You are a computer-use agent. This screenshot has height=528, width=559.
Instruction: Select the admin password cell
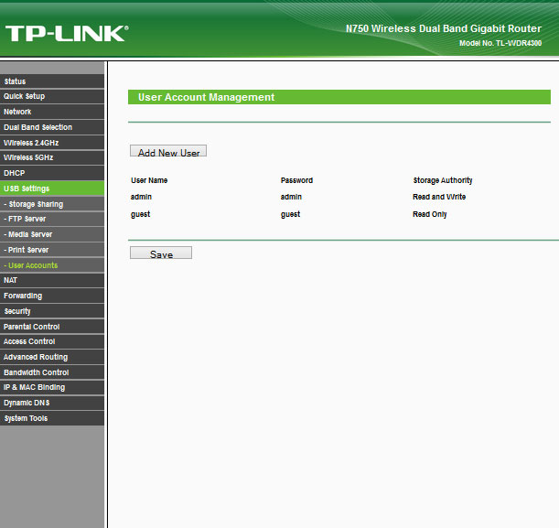pyautogui.click(x=291, y=197)
